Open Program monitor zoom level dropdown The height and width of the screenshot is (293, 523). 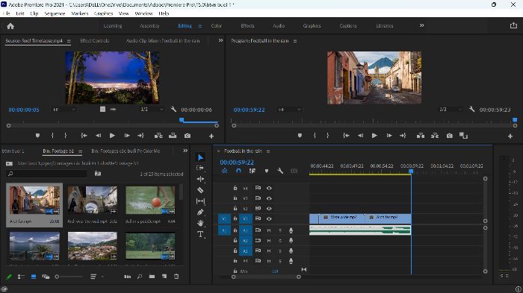click(289, 110)
